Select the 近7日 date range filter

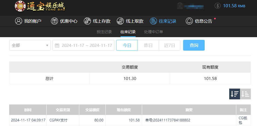(170, 45)
